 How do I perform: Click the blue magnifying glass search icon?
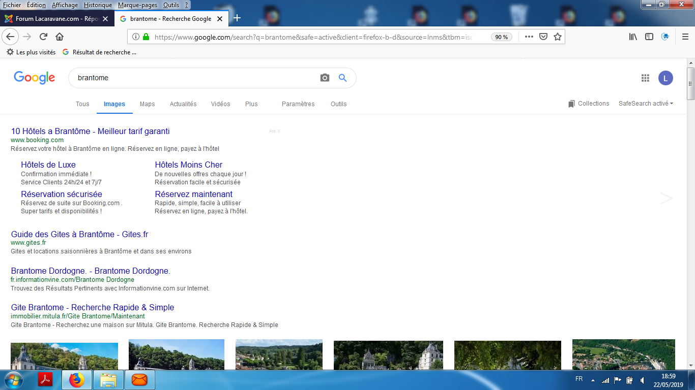(x=343, y=78)
